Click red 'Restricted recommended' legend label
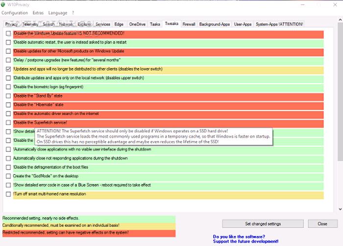343x246 pixels. 89,233
